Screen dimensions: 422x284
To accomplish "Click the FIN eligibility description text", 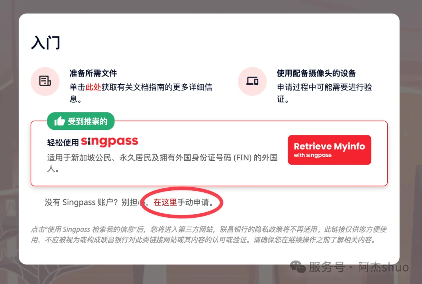I will 162,163.
